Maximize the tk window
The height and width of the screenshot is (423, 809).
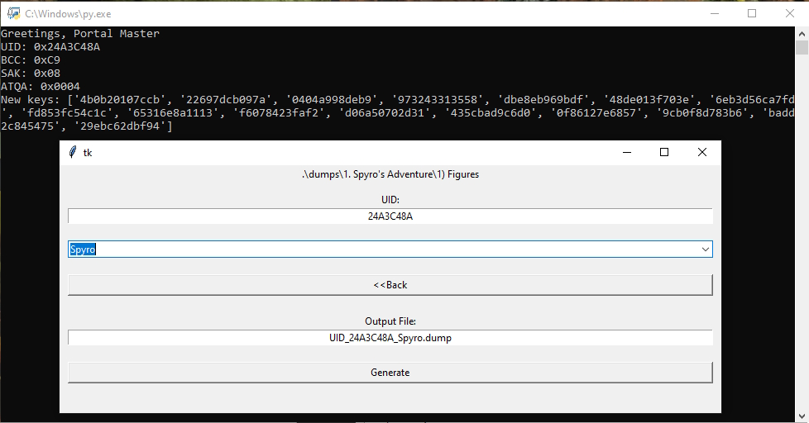point(664,152)
